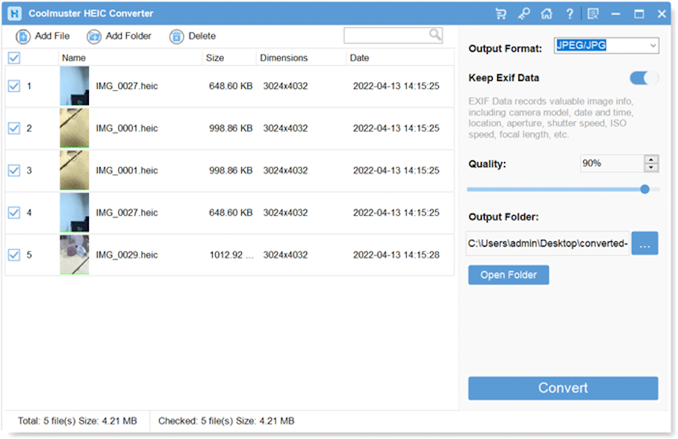Open the Output Format dropdown
This screenshot has height=439, width=678.
(x=607, y=45)
